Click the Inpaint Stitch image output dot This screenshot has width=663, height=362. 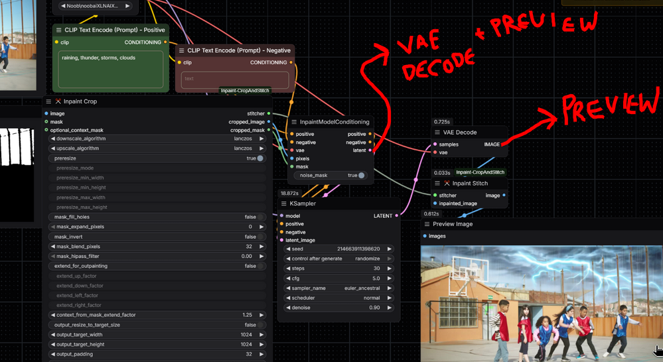coord(504,195)
